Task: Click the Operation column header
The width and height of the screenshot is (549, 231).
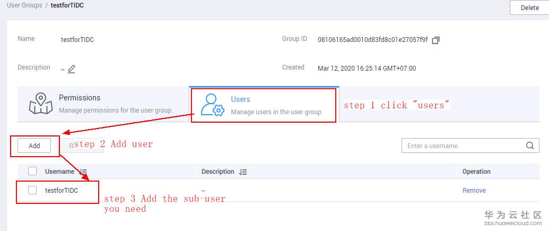Action: [x=476, y=172]
